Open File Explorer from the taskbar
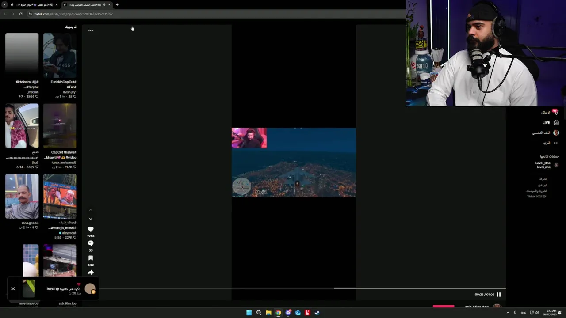 [268, 313]
